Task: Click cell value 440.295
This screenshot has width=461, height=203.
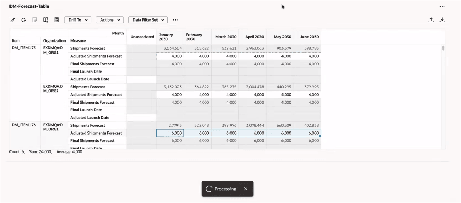Action: point(284,87)
